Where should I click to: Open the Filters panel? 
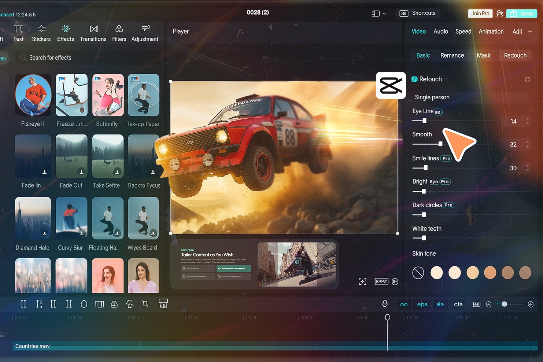click(119, 33)
